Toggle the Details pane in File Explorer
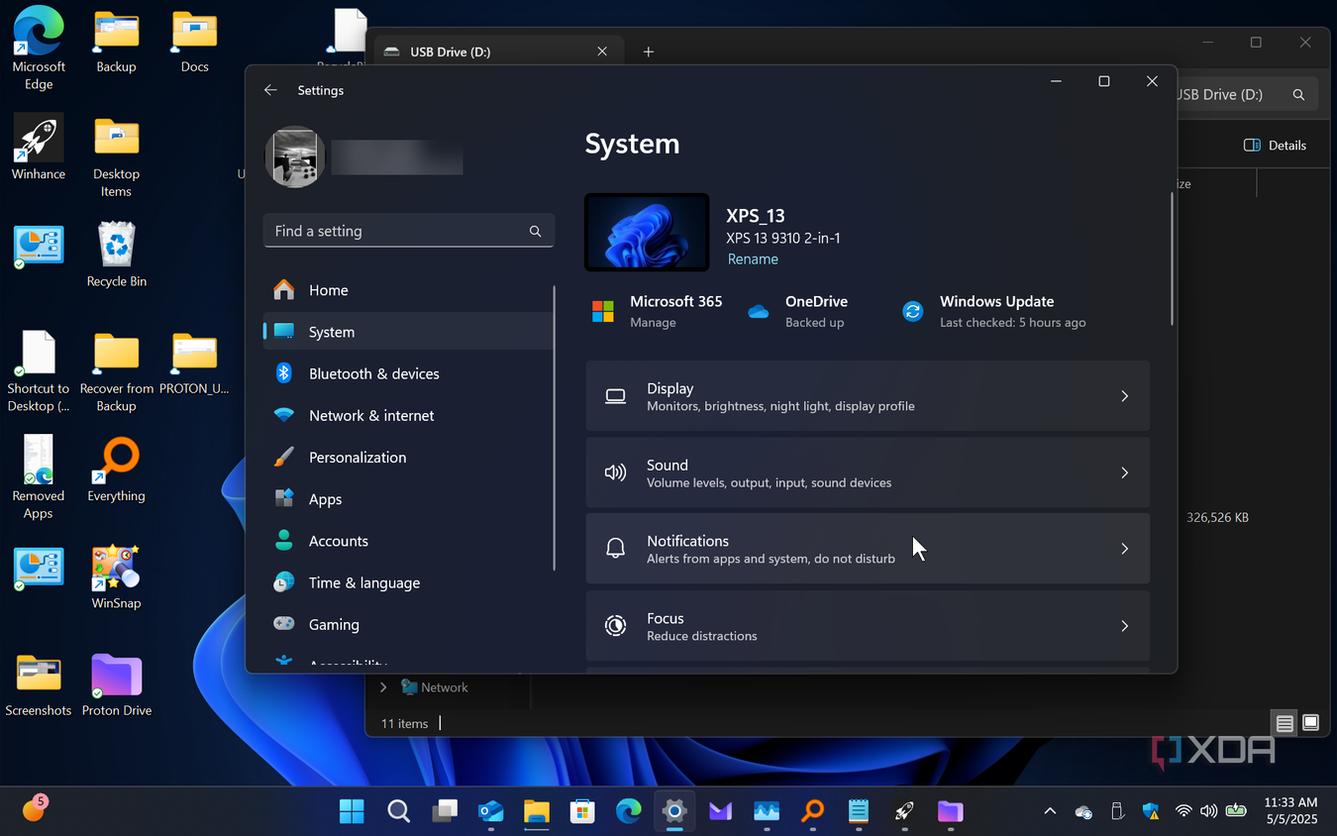1337x836 pixels. [x=1275, y=146]
